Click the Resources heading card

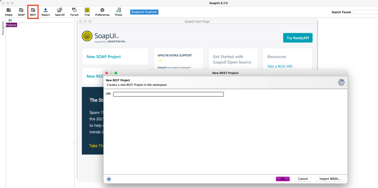click(276, 56)
